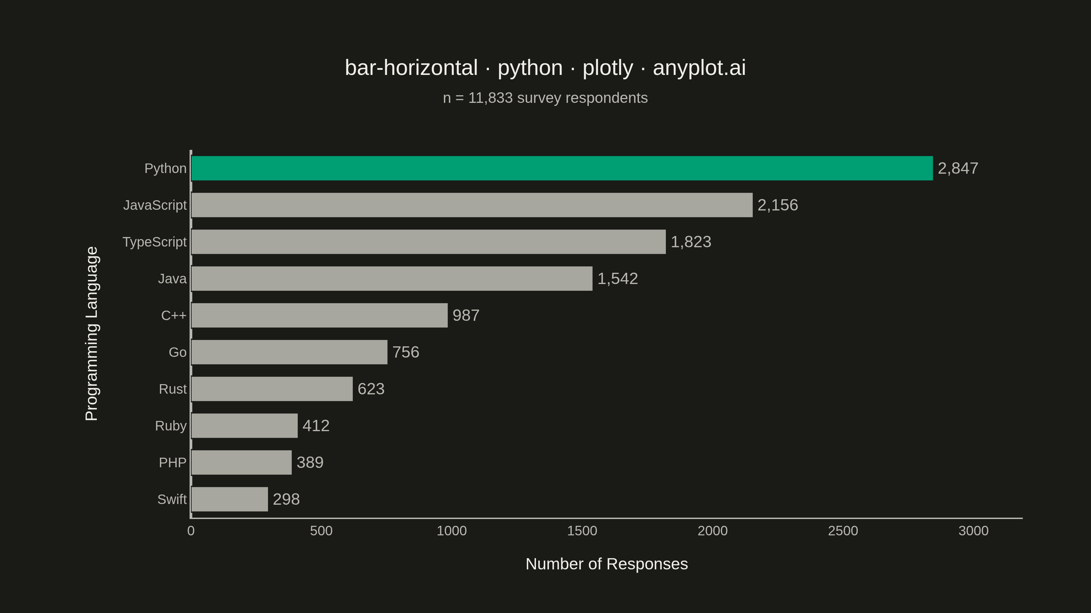Select the PHP bar

click(x=241, y=462)
